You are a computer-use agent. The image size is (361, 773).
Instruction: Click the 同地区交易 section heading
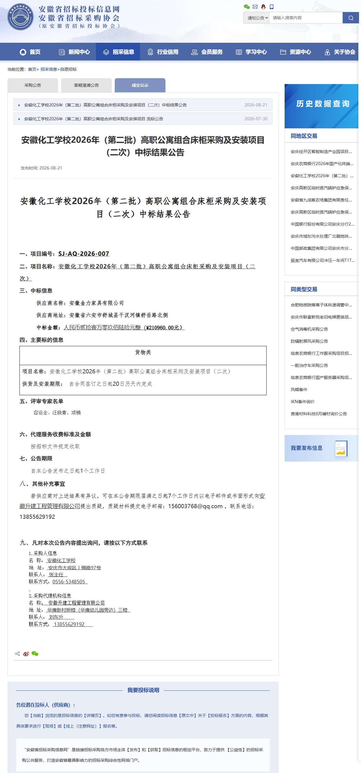coord(304,136)
